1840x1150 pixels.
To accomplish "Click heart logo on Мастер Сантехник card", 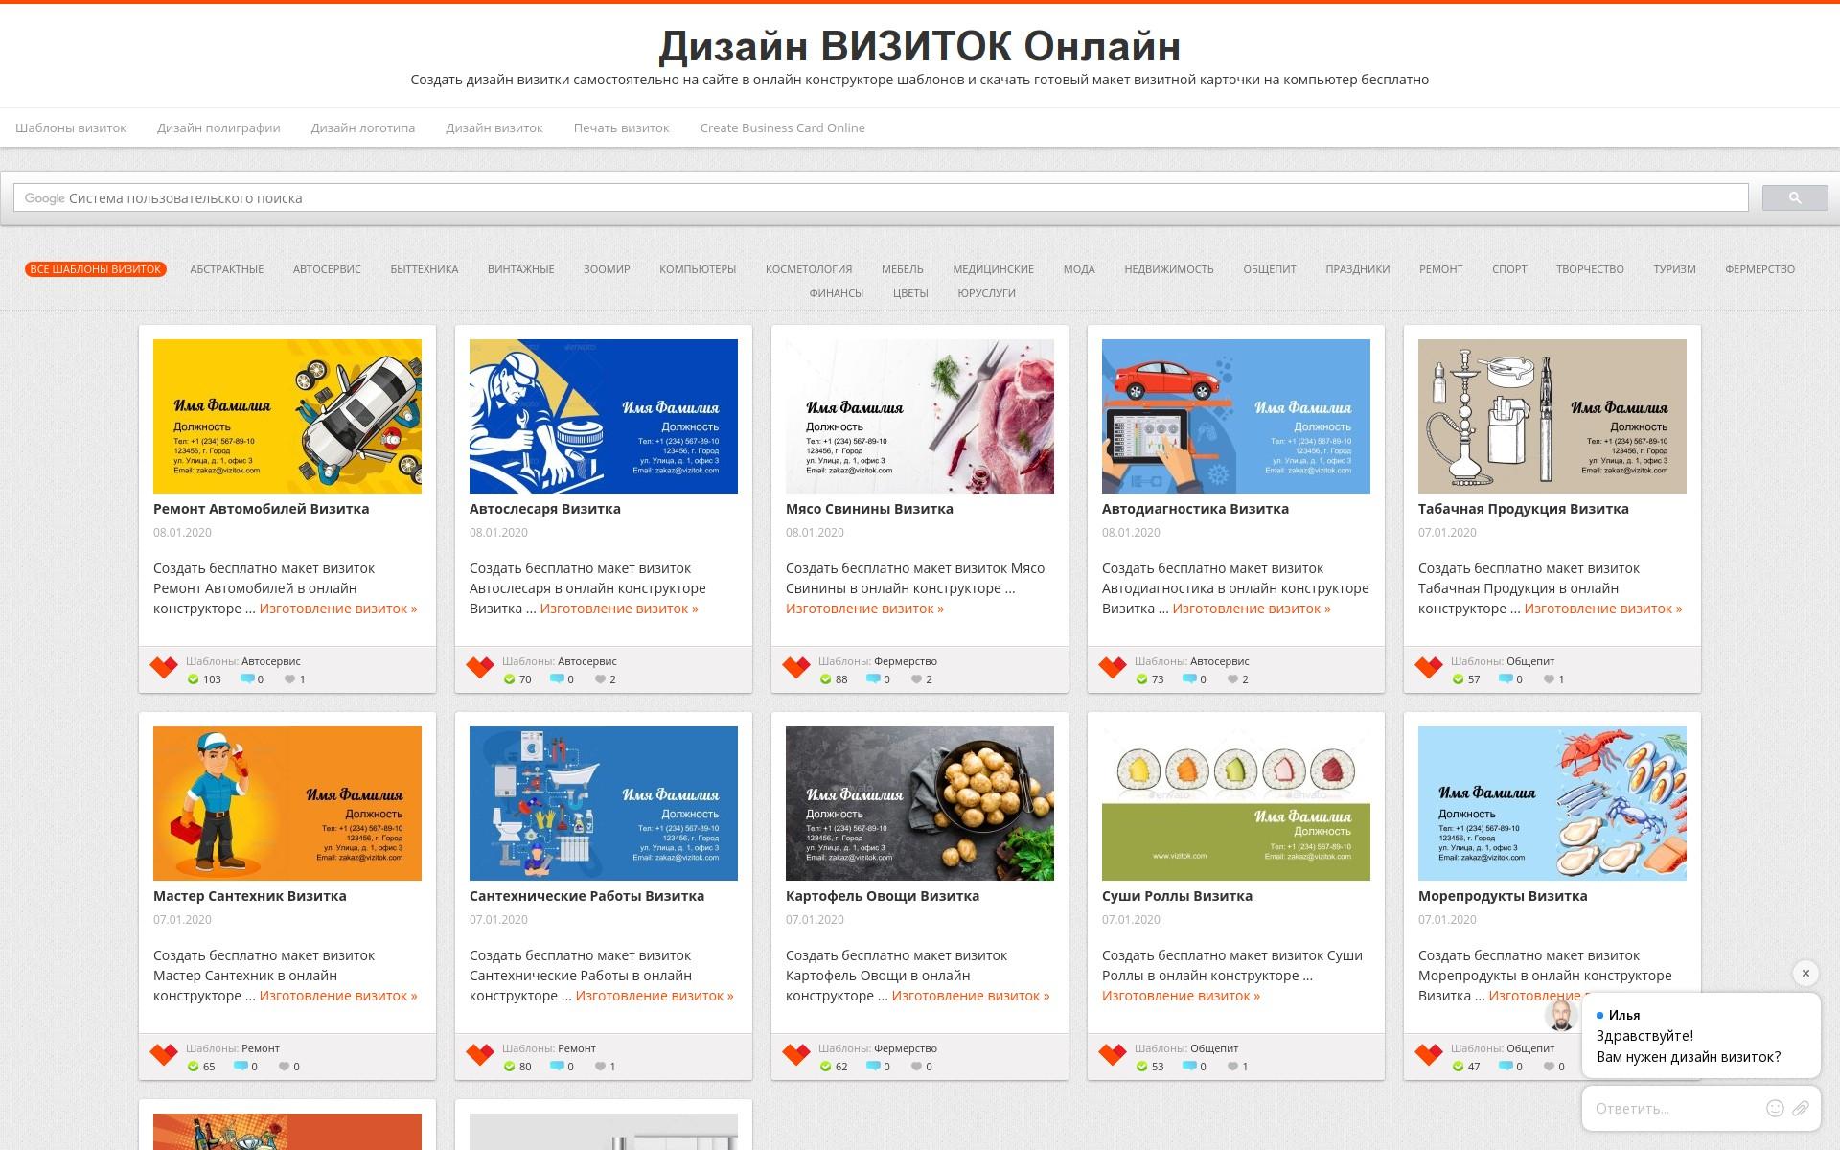I will [x=164, y=1054].
